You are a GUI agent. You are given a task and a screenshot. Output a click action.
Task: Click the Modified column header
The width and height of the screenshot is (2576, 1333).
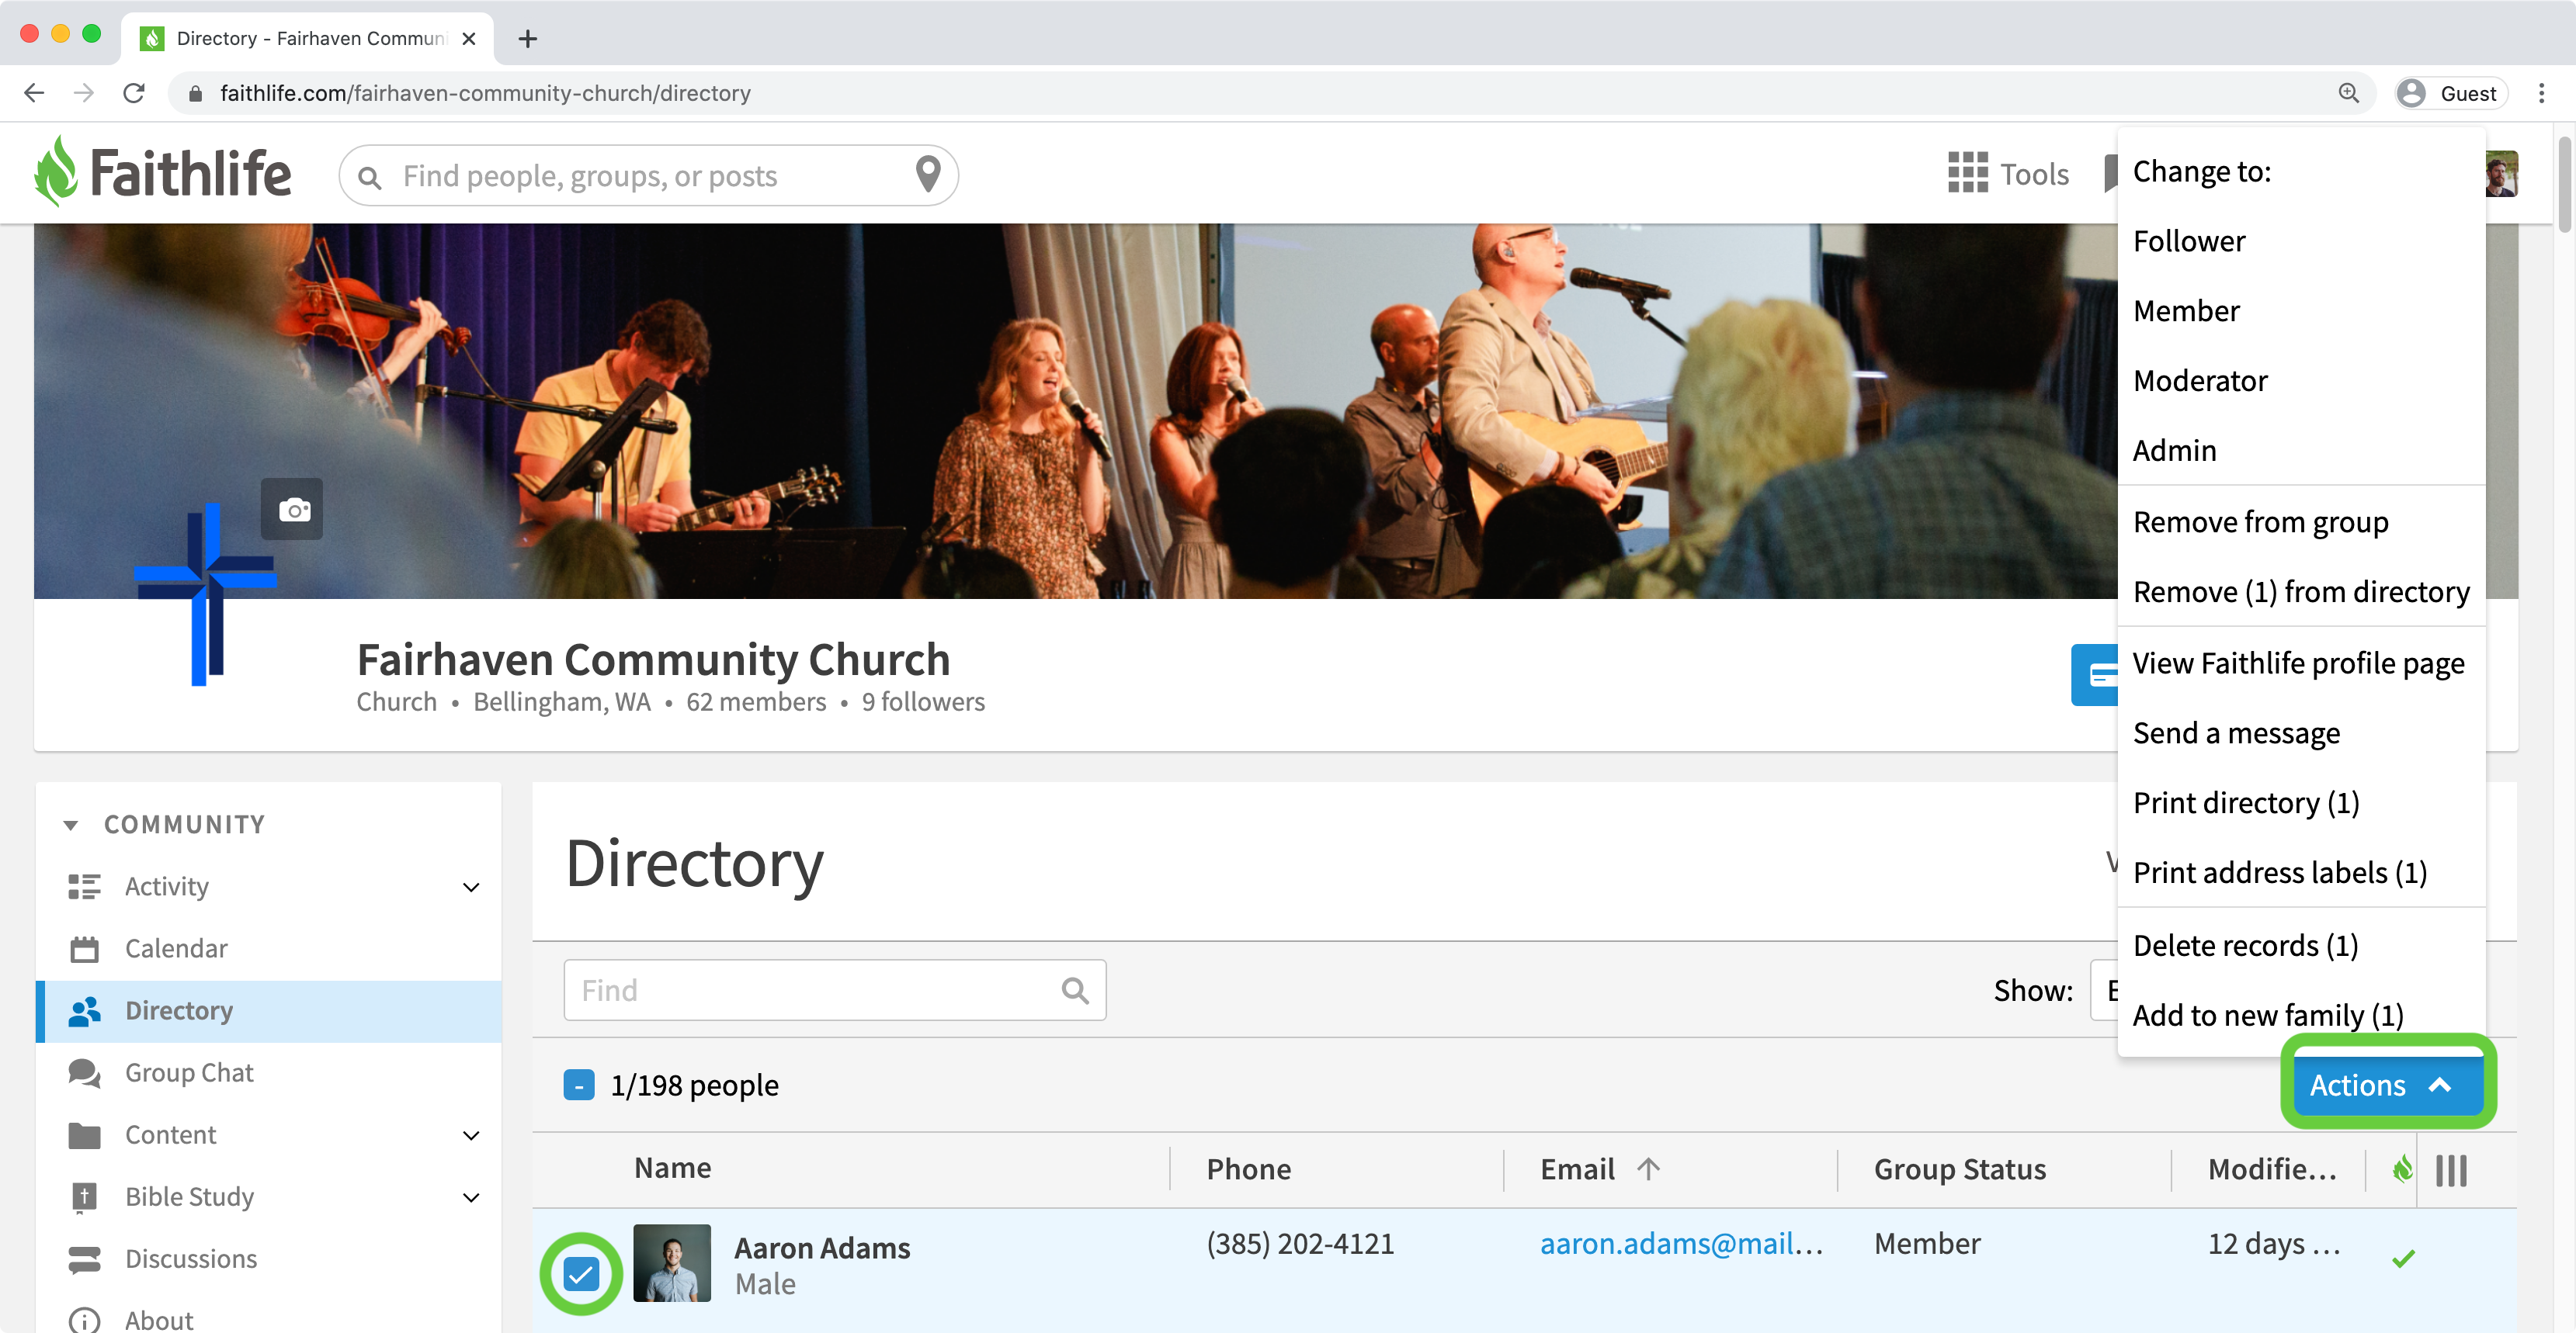tap(2273, 1169)
